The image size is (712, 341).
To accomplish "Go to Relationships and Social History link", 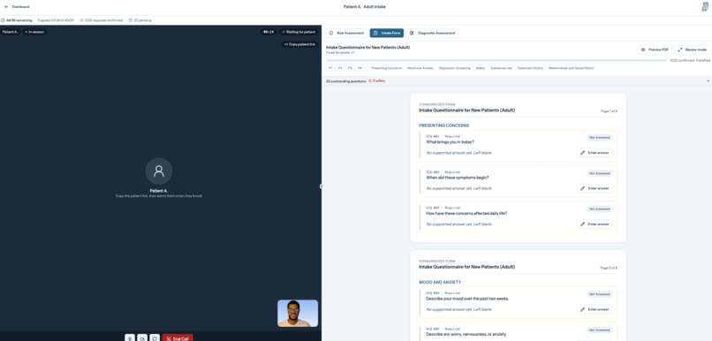I will click(572, 68).
